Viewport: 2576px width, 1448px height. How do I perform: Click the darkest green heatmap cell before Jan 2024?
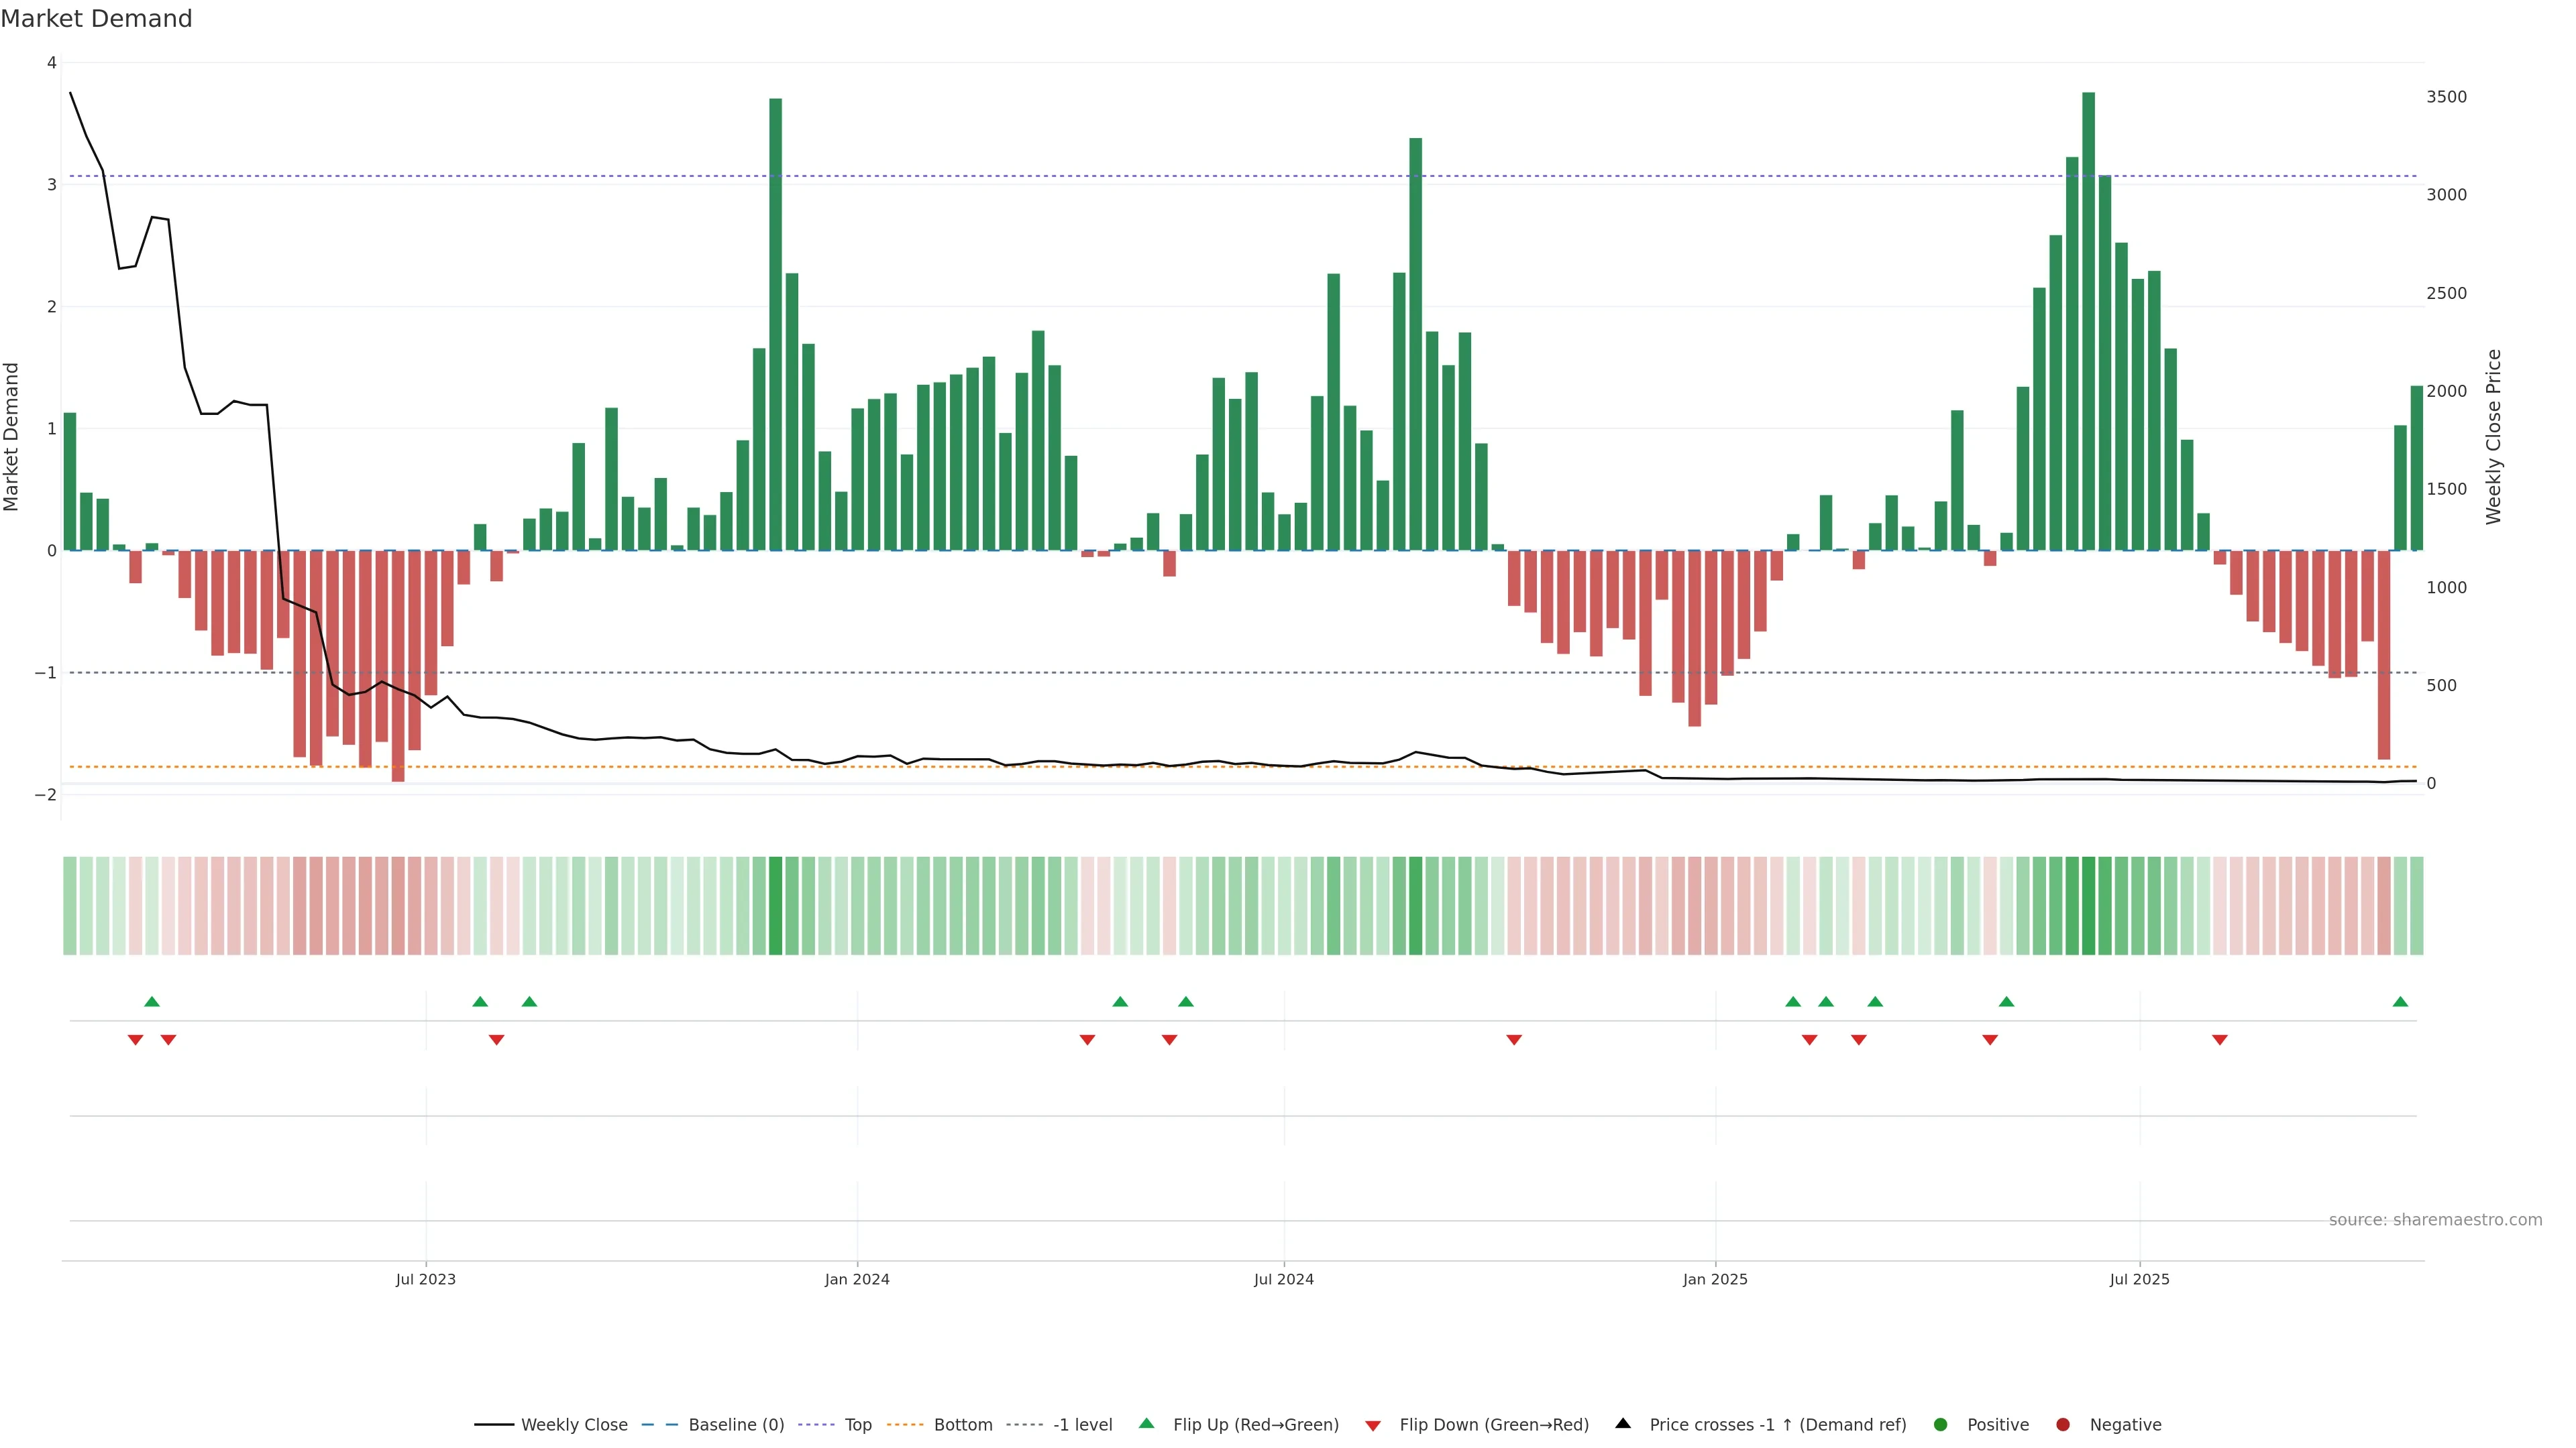tap(776, 906)
